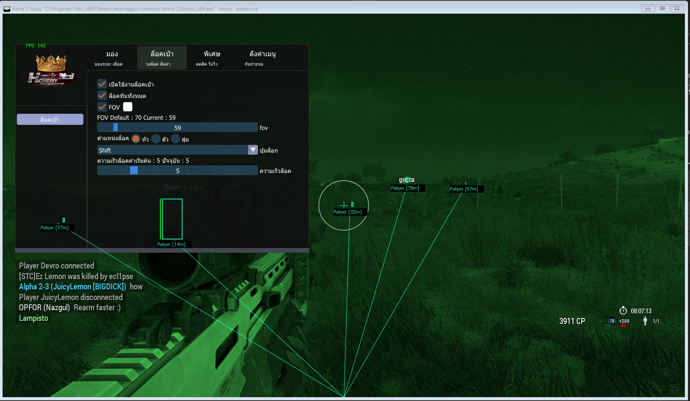Click the Lampisto chat name

click(x=34, y=318)
